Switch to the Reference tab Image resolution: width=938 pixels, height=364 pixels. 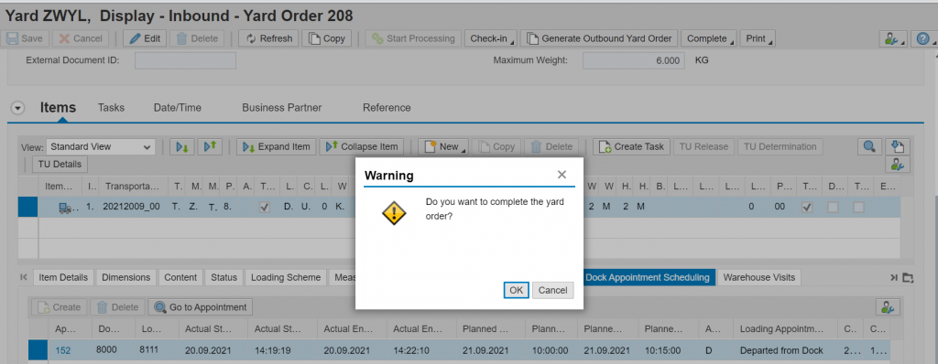[x=387, y=108]
